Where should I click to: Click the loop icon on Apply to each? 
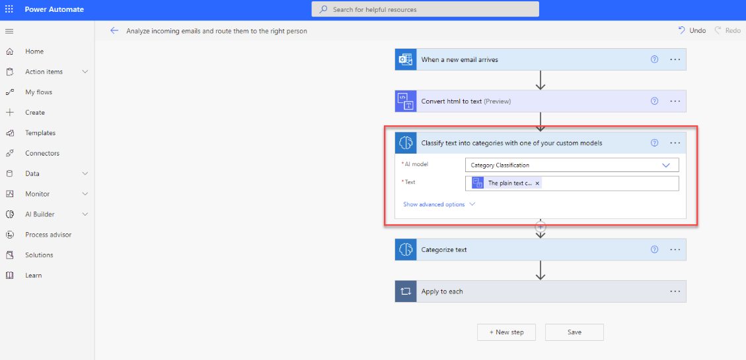point(406,291)
